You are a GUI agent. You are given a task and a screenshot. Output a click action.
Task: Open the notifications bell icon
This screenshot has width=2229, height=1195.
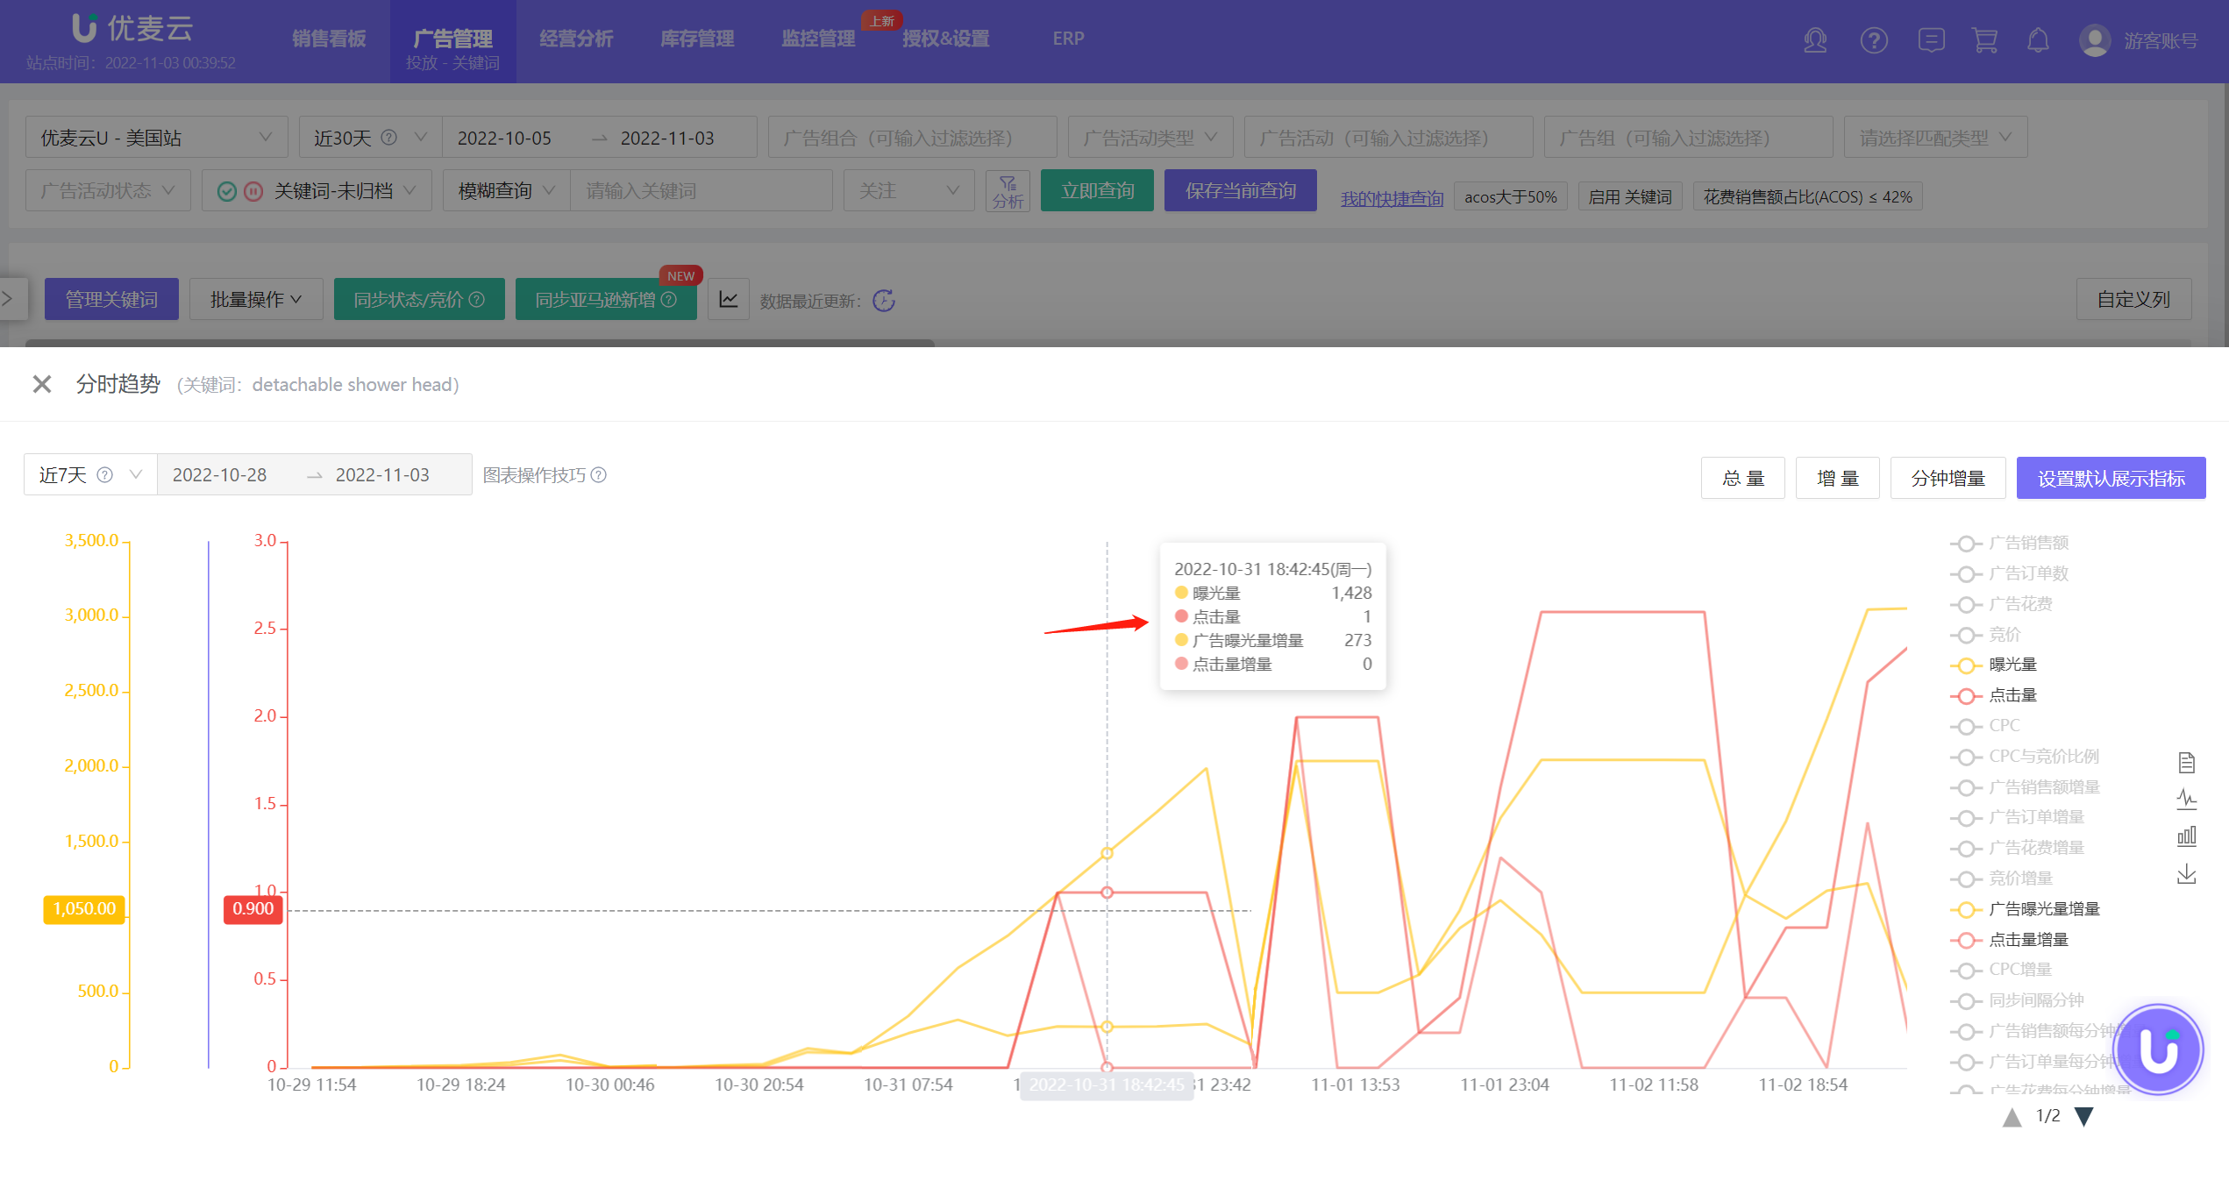(2038, 40)
